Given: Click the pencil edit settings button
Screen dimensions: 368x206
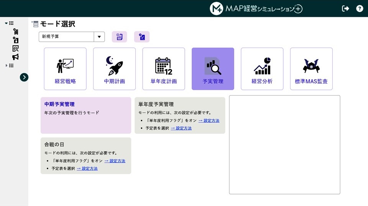Looking at the screenshot, I should pyautogui.click(x=142, y=37).
